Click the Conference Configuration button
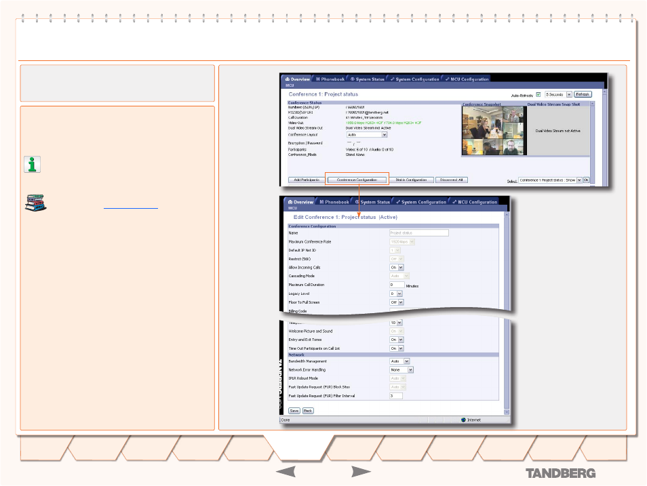The width and height of the screenshot is (647, 486). (357, 180)
